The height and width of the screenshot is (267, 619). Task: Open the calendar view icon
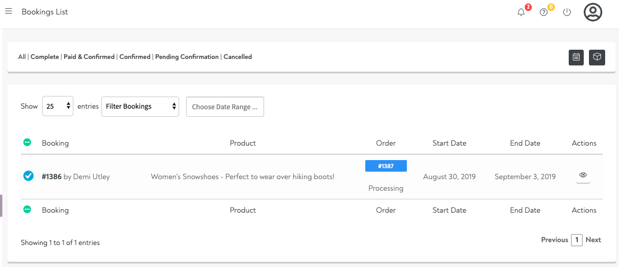pyautogui.click(x=576, y=57)
